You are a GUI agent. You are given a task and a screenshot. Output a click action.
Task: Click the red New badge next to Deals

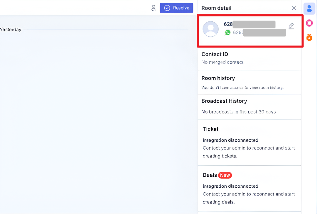[225, 175]
